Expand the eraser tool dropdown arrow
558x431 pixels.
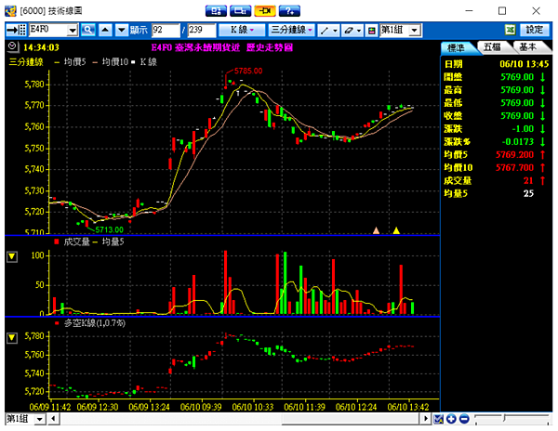[x=359, y=31]
